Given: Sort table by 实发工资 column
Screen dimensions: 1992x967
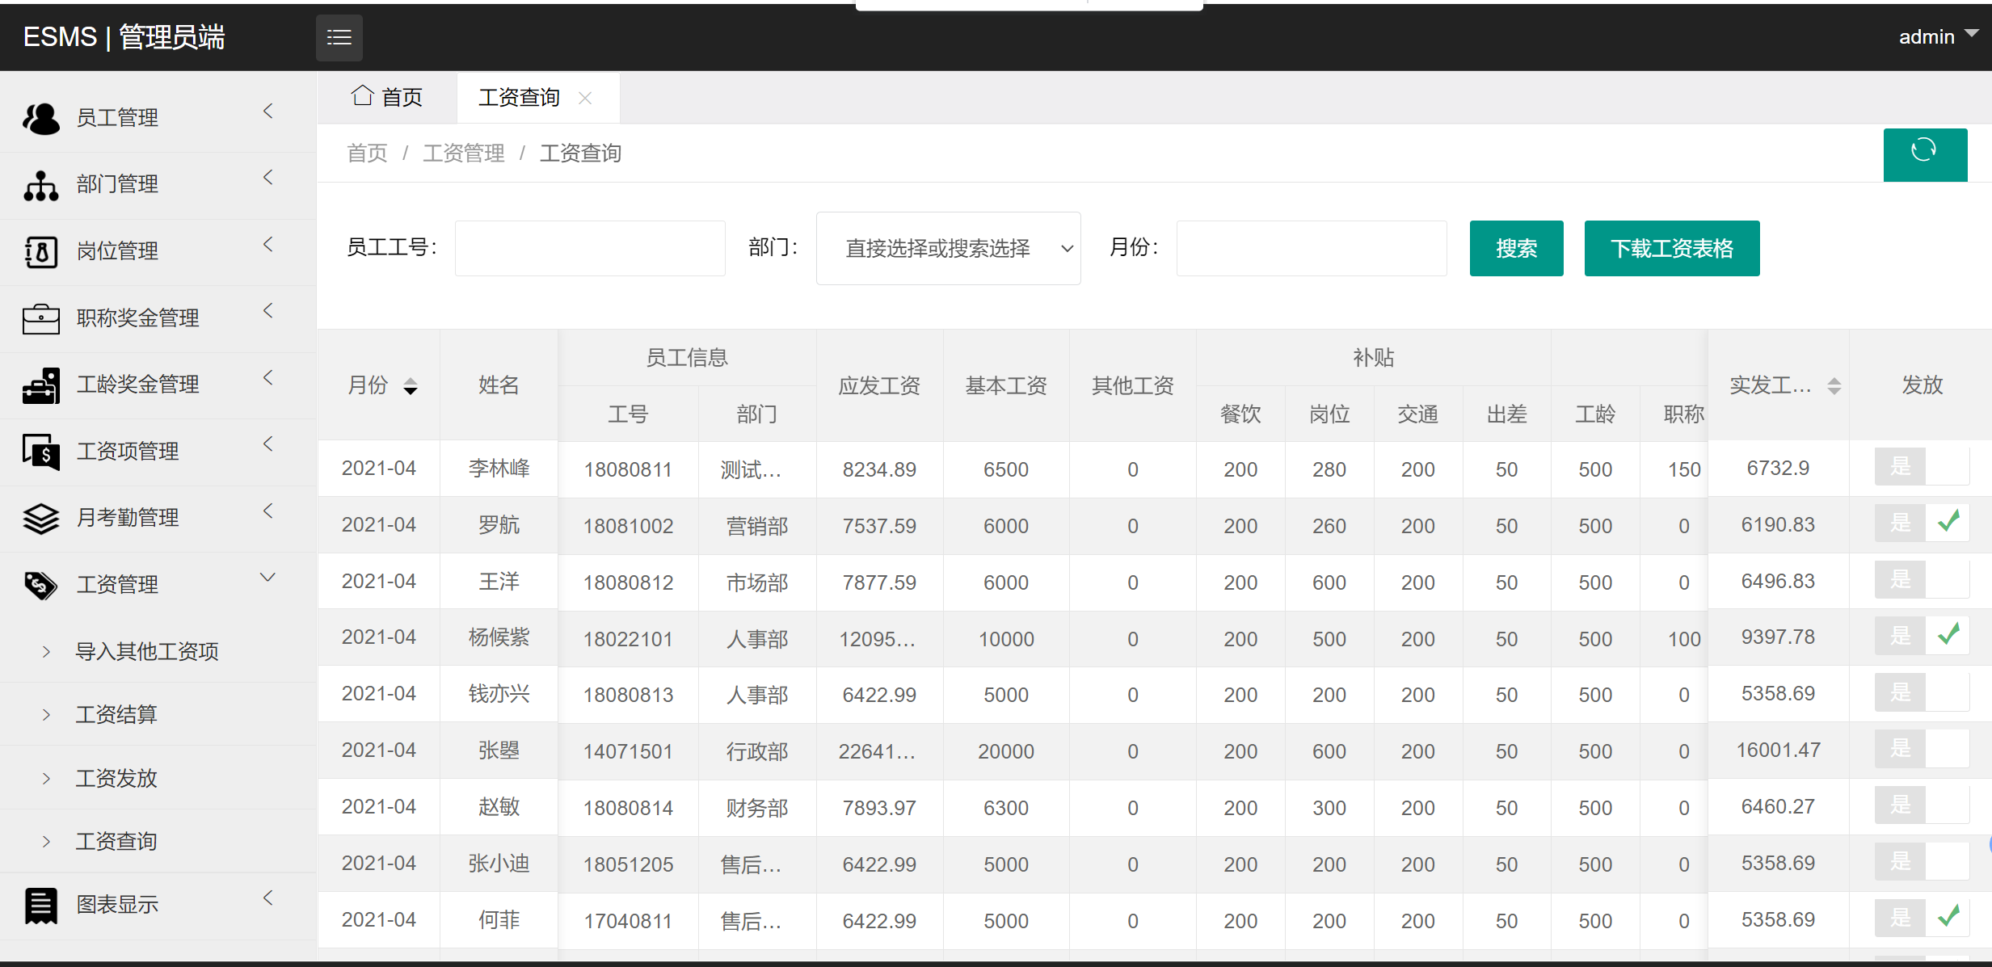Looking at the screenshot, I should point(1834,385).
